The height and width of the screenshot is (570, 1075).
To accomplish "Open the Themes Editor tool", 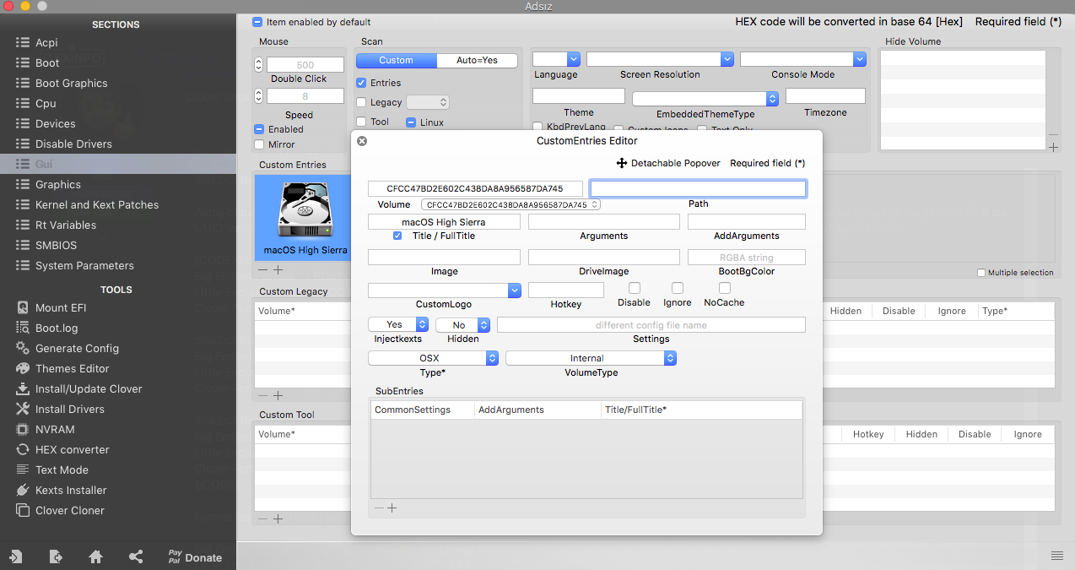I will click(x=72, y=368).
